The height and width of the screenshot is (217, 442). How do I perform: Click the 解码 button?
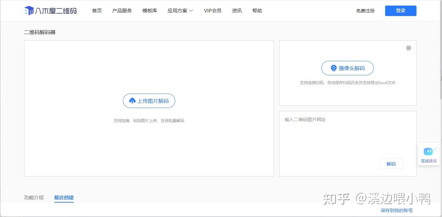coord(391,164)
